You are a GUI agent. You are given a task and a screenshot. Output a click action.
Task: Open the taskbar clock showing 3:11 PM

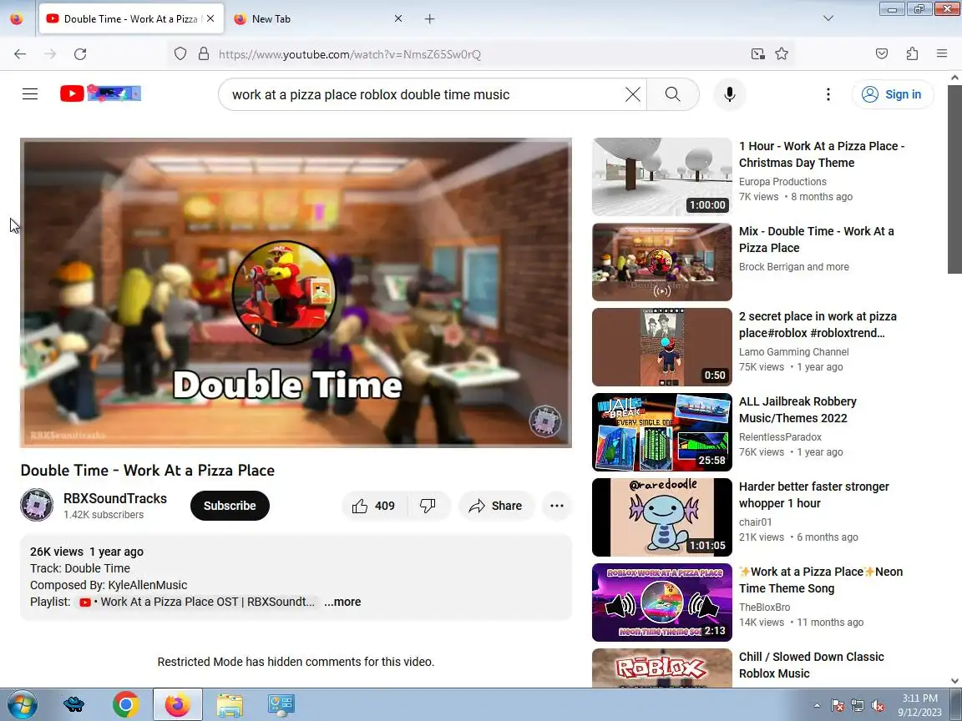tap(919, 705)
